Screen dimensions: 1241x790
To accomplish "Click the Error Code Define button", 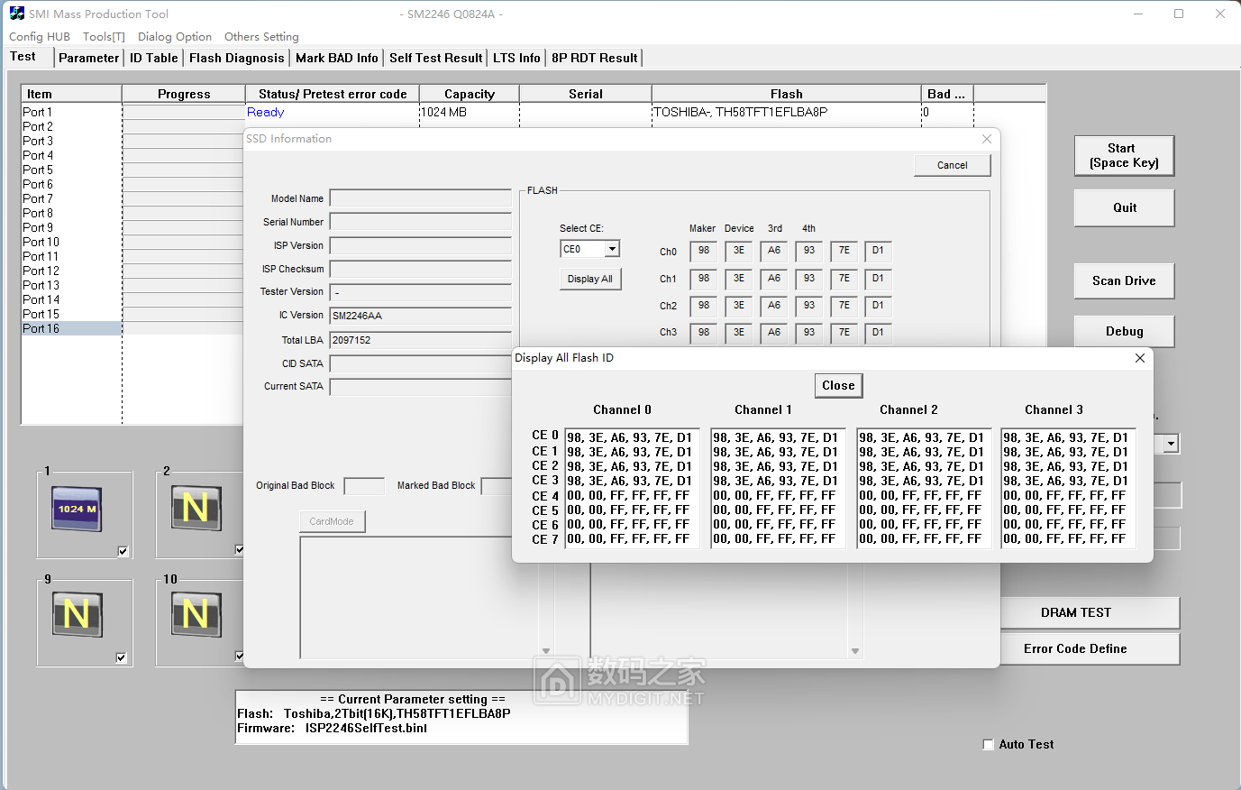I will tap(1090, 648).
